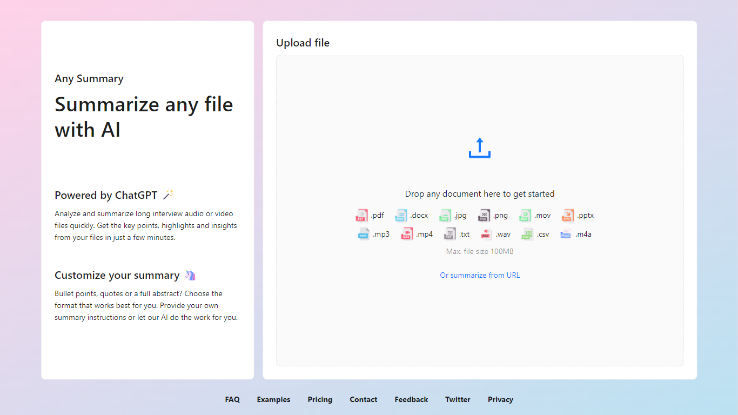The height and width of the screenshot is (415, 738).
Task: Click the .pptx file type icon
Action: (567, 216)
